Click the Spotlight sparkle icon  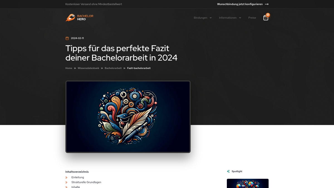[228, 171]
